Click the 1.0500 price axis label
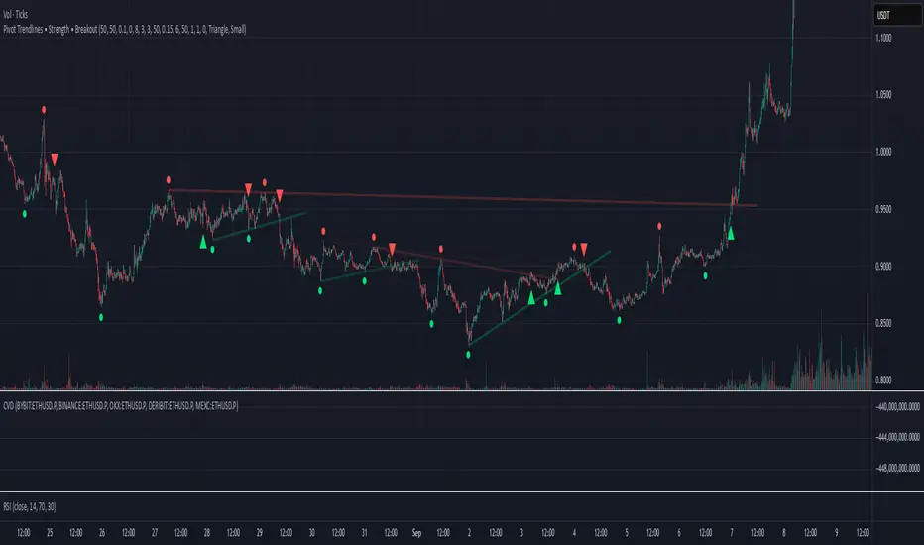The height and width of the screenshot is (545, 924). tap(883, 95)
